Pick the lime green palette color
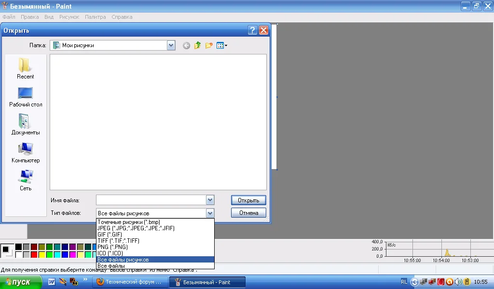The image size is (494, 289). 50,254
